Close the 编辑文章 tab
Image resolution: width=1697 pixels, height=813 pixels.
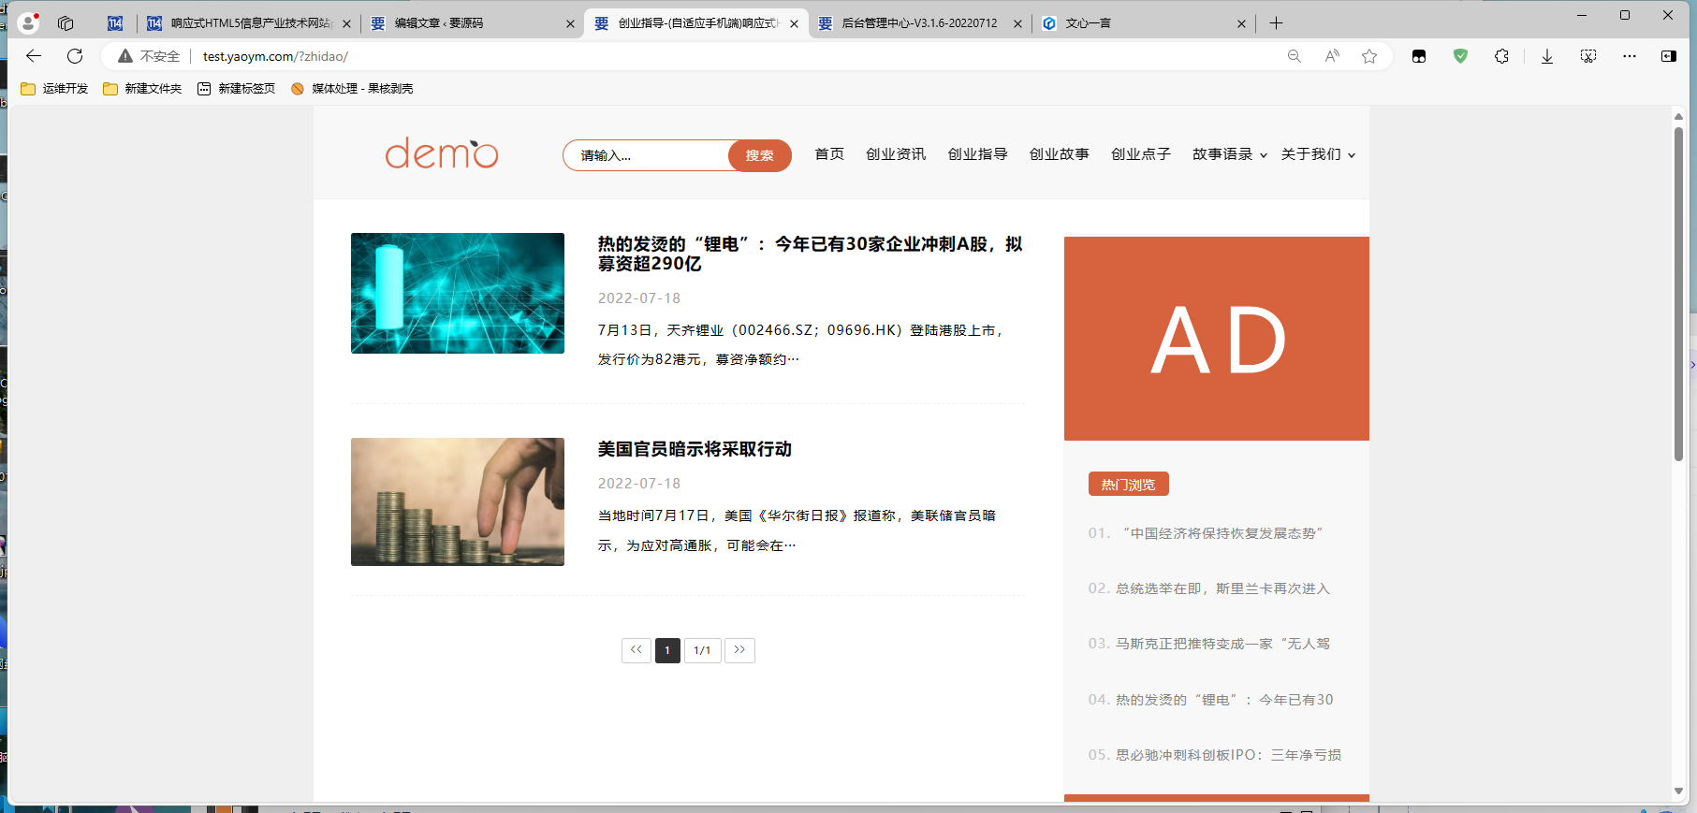tap(570, 23)
